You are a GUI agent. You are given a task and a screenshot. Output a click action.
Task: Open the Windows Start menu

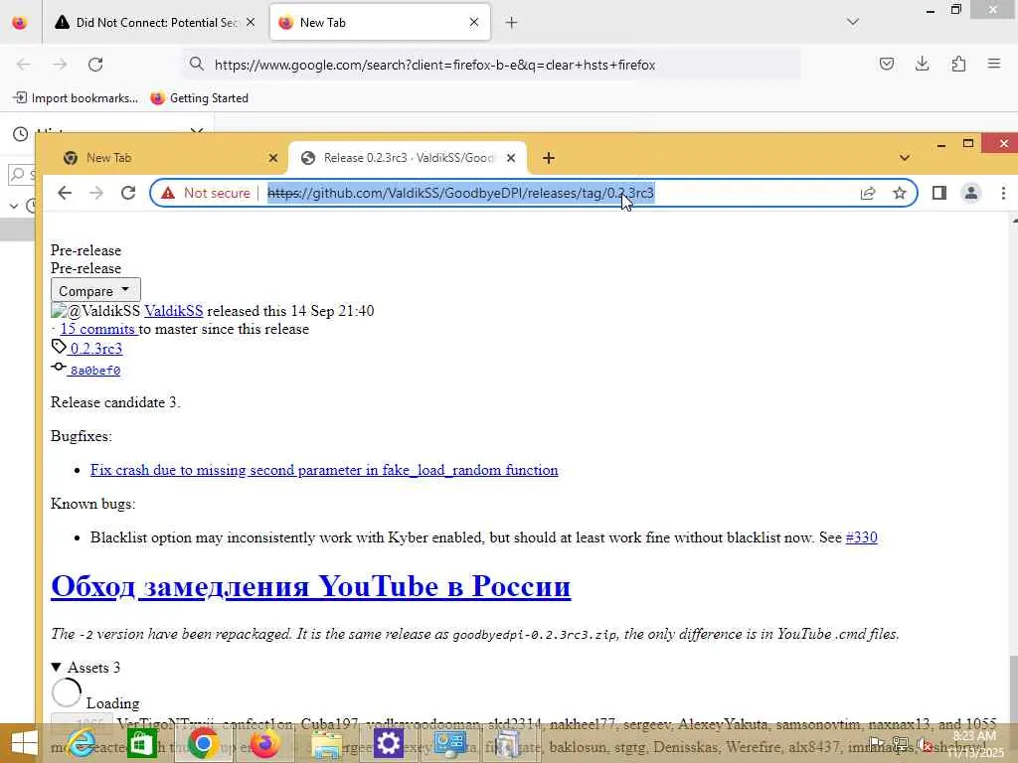25,743
